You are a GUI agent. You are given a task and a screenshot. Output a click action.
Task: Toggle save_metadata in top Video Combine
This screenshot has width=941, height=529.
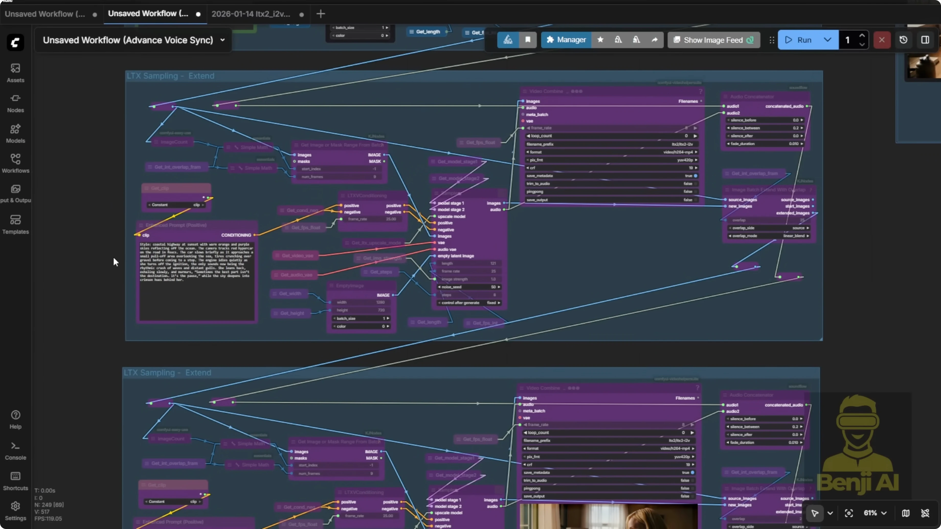click(696, 176)
